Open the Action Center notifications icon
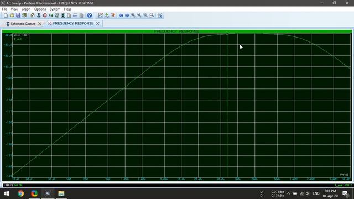Screen dimensions: 354x199 pyautogui.click(x=345, y=193)
